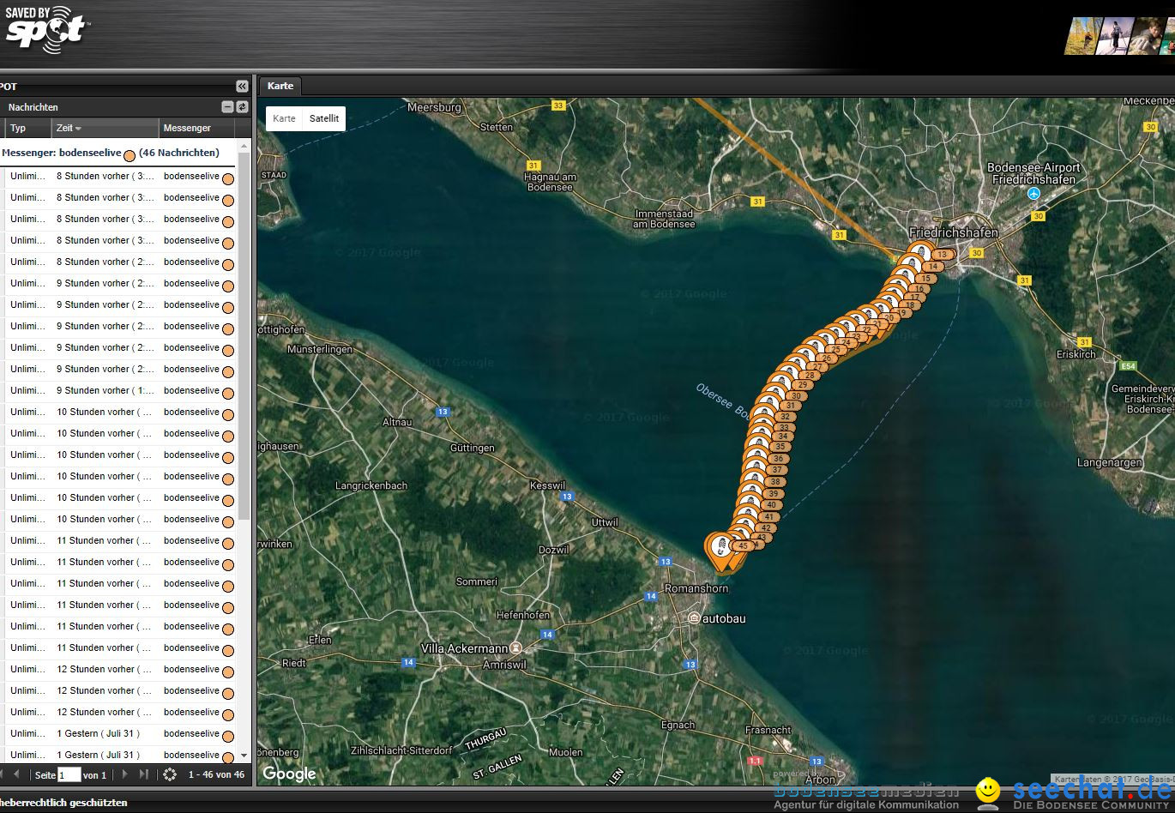Screen dimensions: 1175x813
Task: Click the Romanshorn town label on map
Action: coord(696,588)
